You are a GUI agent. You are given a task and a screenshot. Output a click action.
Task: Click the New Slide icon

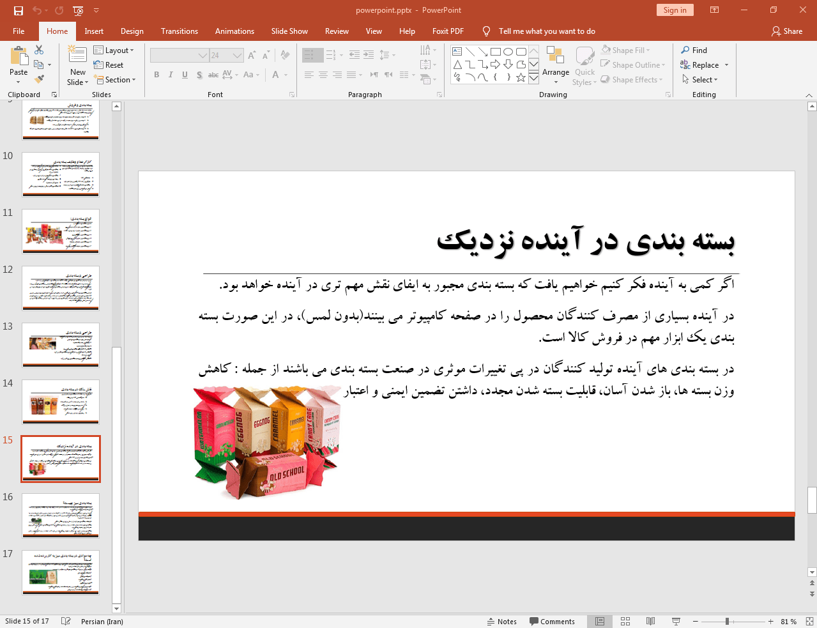[77, 56]
